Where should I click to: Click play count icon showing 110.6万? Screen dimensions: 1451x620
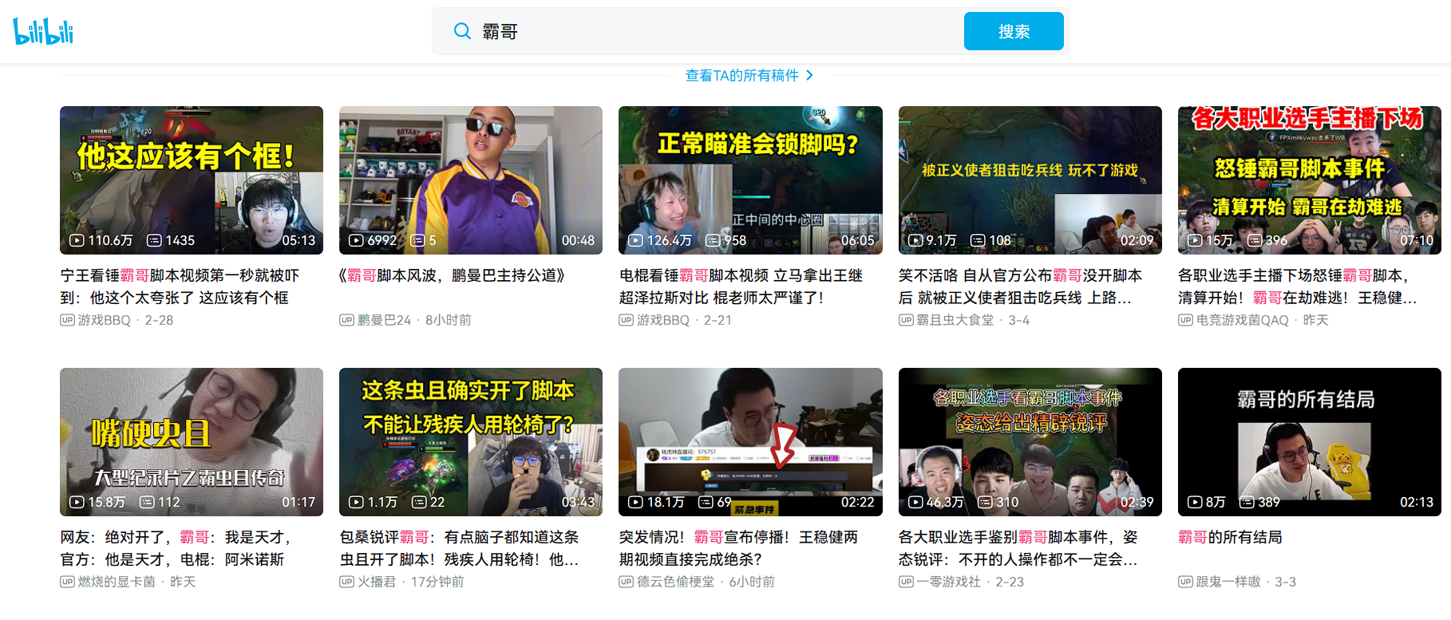click(x=77, y=240)
